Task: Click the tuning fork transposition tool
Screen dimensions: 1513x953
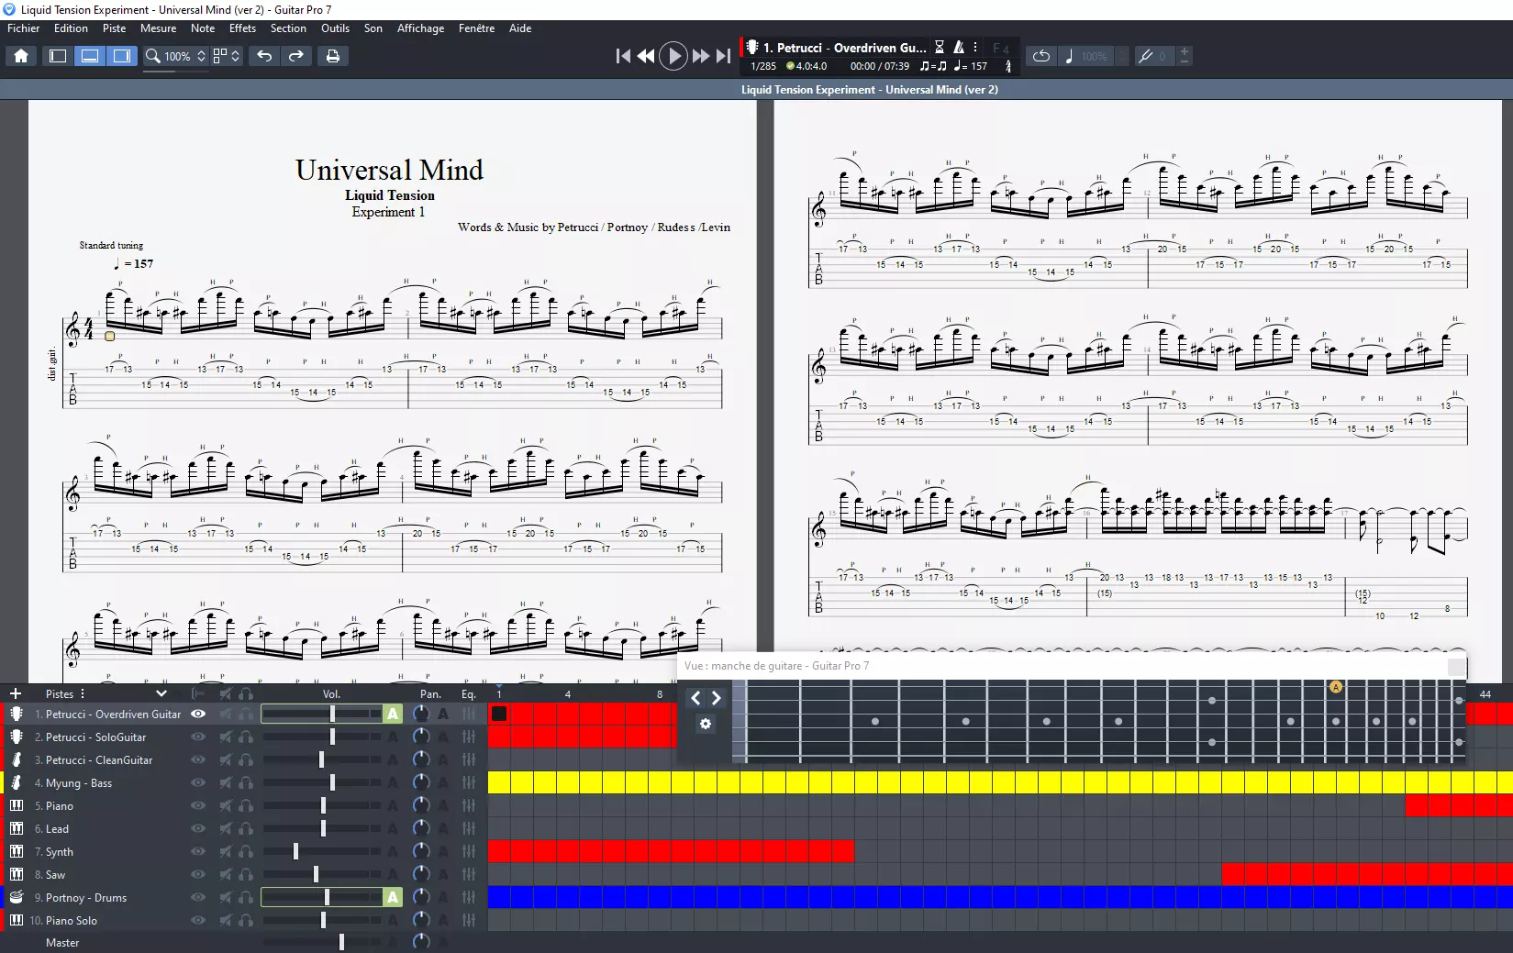Action: coord(1145,56)
